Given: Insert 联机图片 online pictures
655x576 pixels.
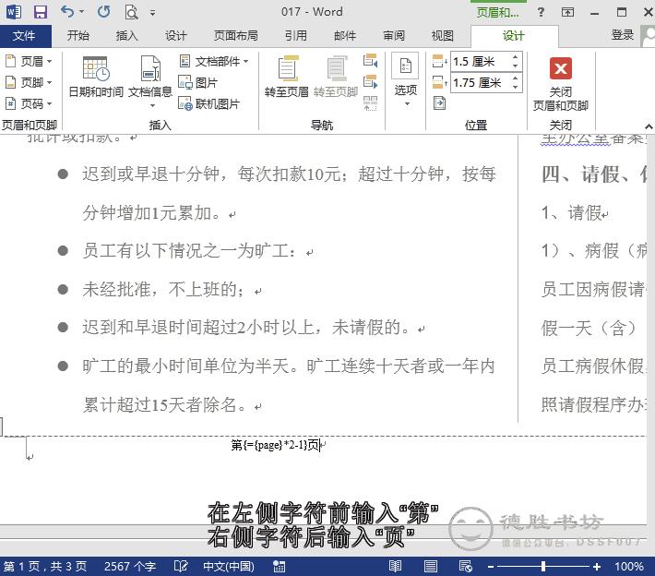Looking at the screenshot, I should click(x=208, y=103).
